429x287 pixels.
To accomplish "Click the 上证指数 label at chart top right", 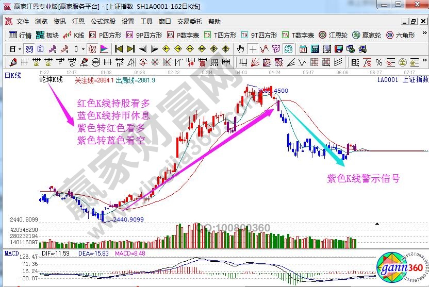I will [415, 80].
